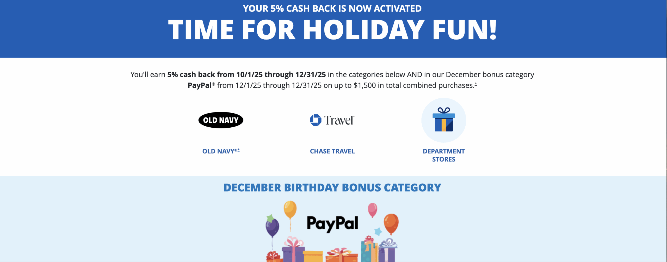Click the 'Travel' wordmark text
The image size is (667, 262).
coord(339,120)
